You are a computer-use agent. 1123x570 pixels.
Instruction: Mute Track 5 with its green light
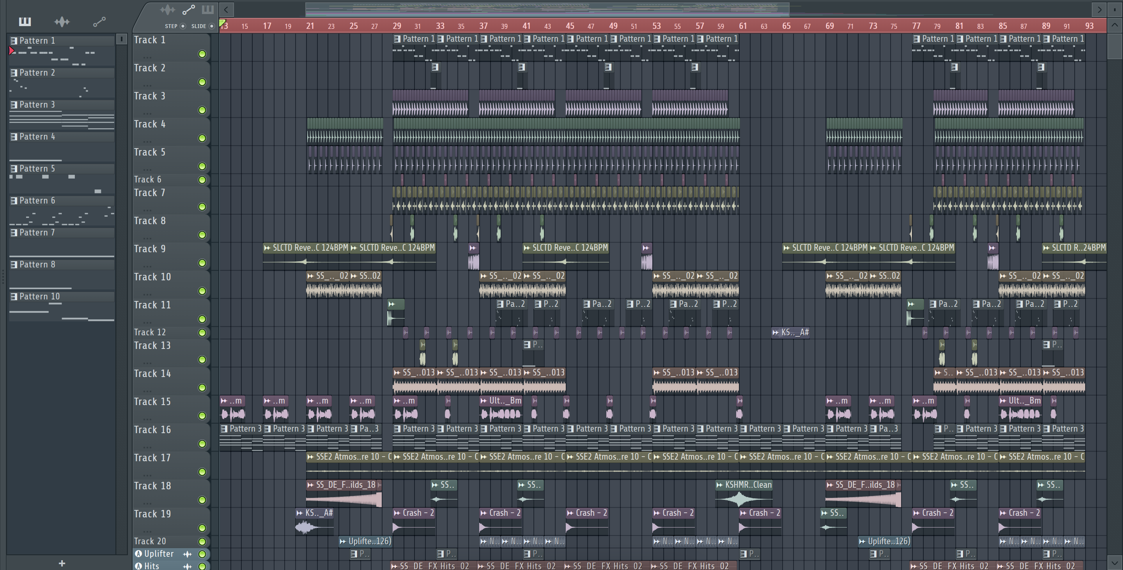tap(202, 166)
